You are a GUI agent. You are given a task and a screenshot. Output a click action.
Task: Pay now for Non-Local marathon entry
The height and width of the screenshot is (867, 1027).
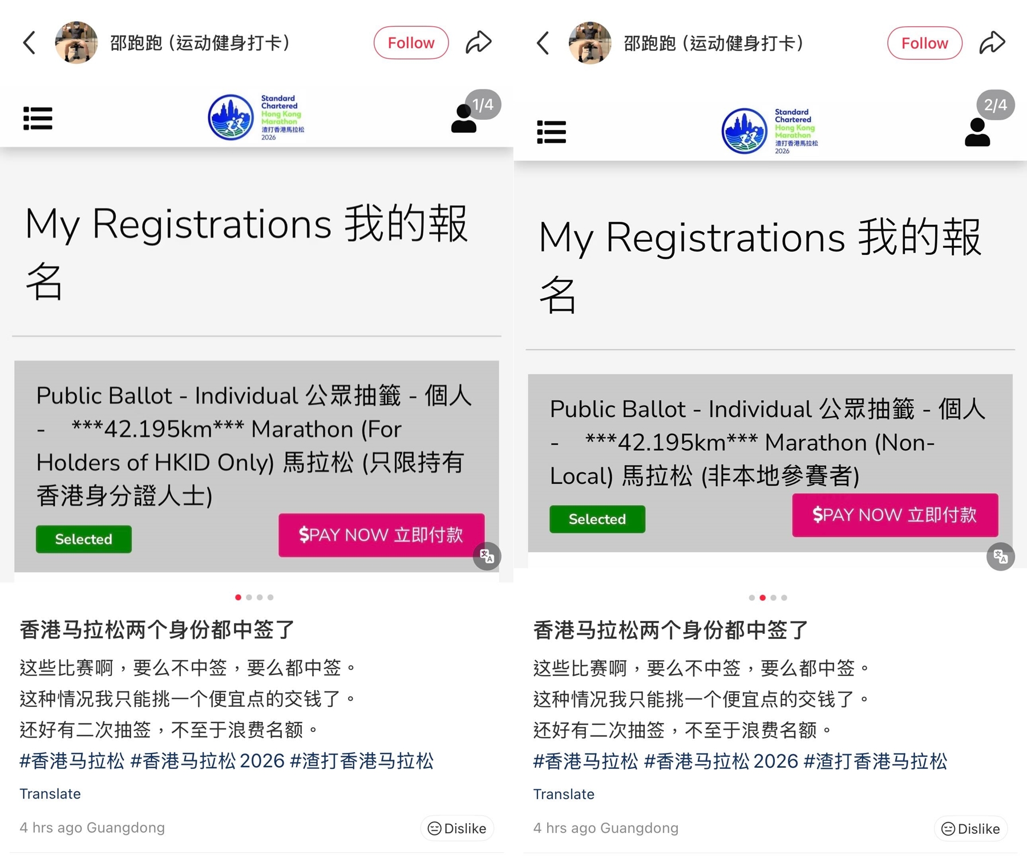pyautogui.click(x=895, y=515)
